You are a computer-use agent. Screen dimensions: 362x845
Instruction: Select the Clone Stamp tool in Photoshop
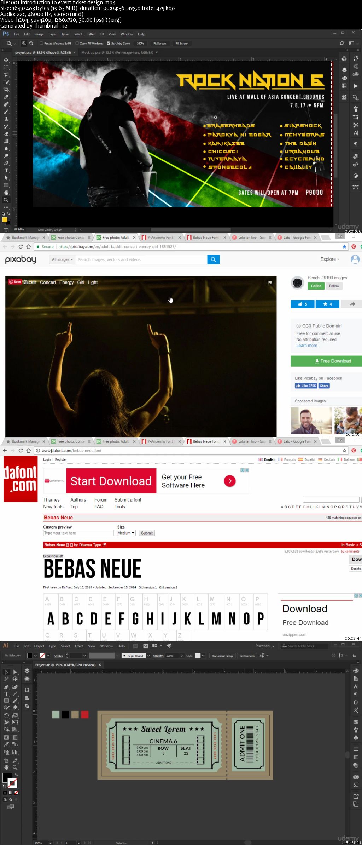[x=6, y=119]
